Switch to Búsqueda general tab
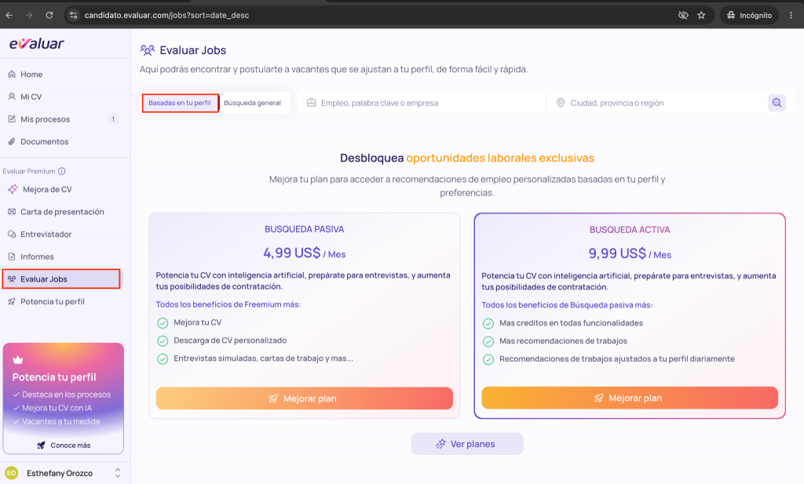This screenshot has width=804, height=484. (x=252, y=103)
